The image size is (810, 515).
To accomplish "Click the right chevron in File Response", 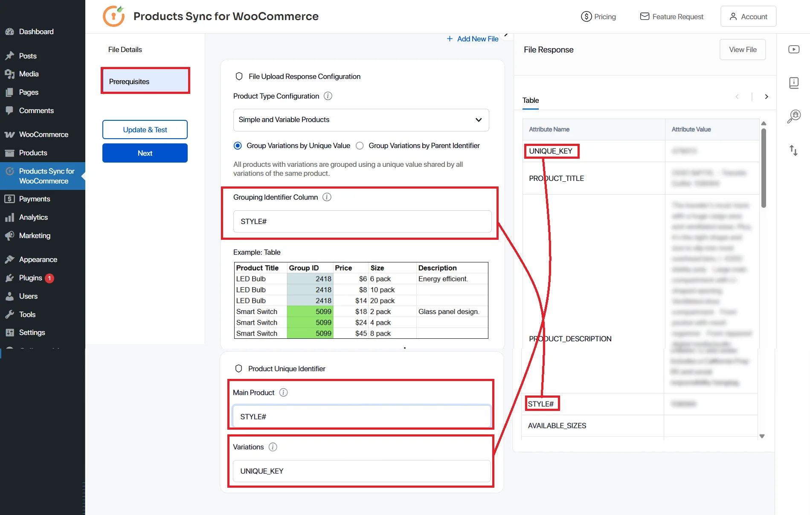I will pos(766,96).
